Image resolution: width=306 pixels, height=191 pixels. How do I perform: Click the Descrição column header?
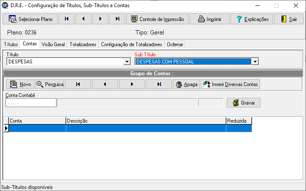click(146, 121)
